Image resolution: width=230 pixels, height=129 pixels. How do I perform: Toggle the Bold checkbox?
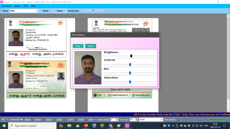95,120
